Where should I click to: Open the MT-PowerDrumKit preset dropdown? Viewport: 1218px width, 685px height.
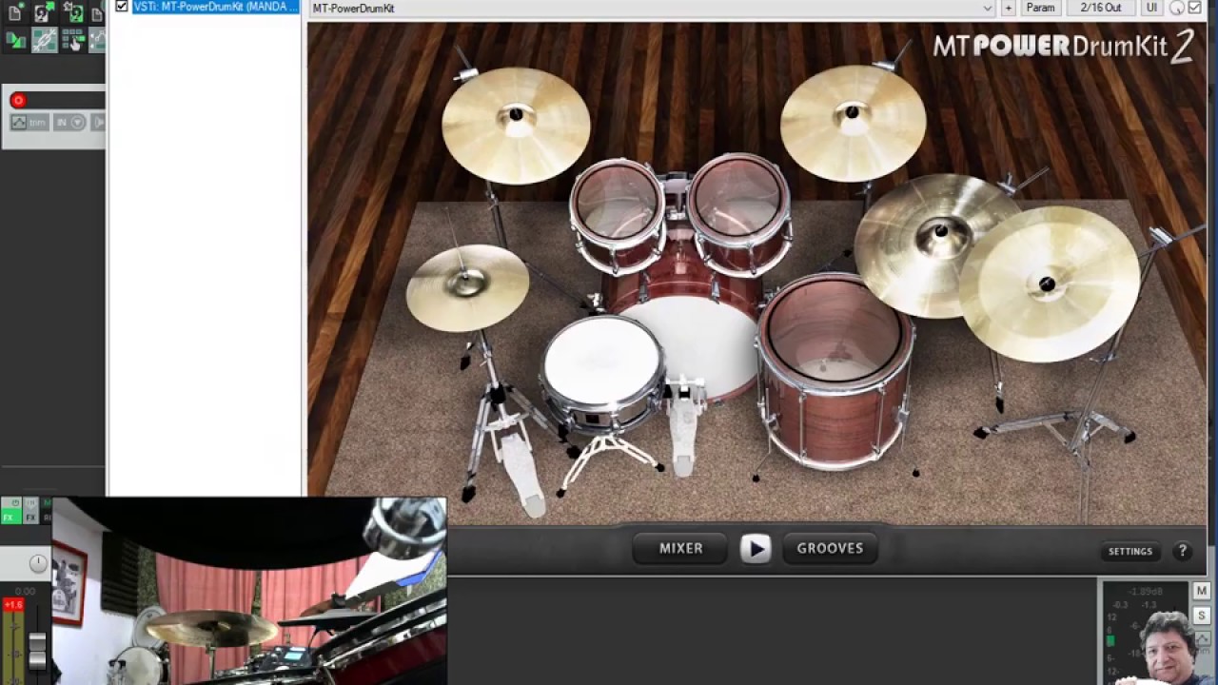[x=653, y=8]
